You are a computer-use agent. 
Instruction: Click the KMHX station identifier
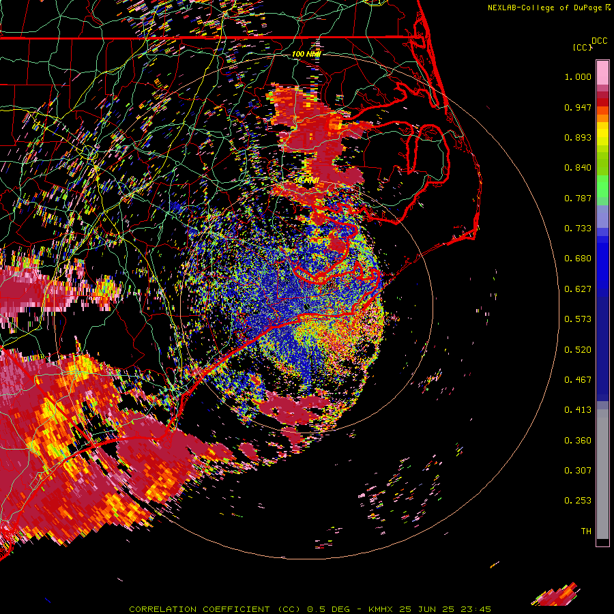381,609
